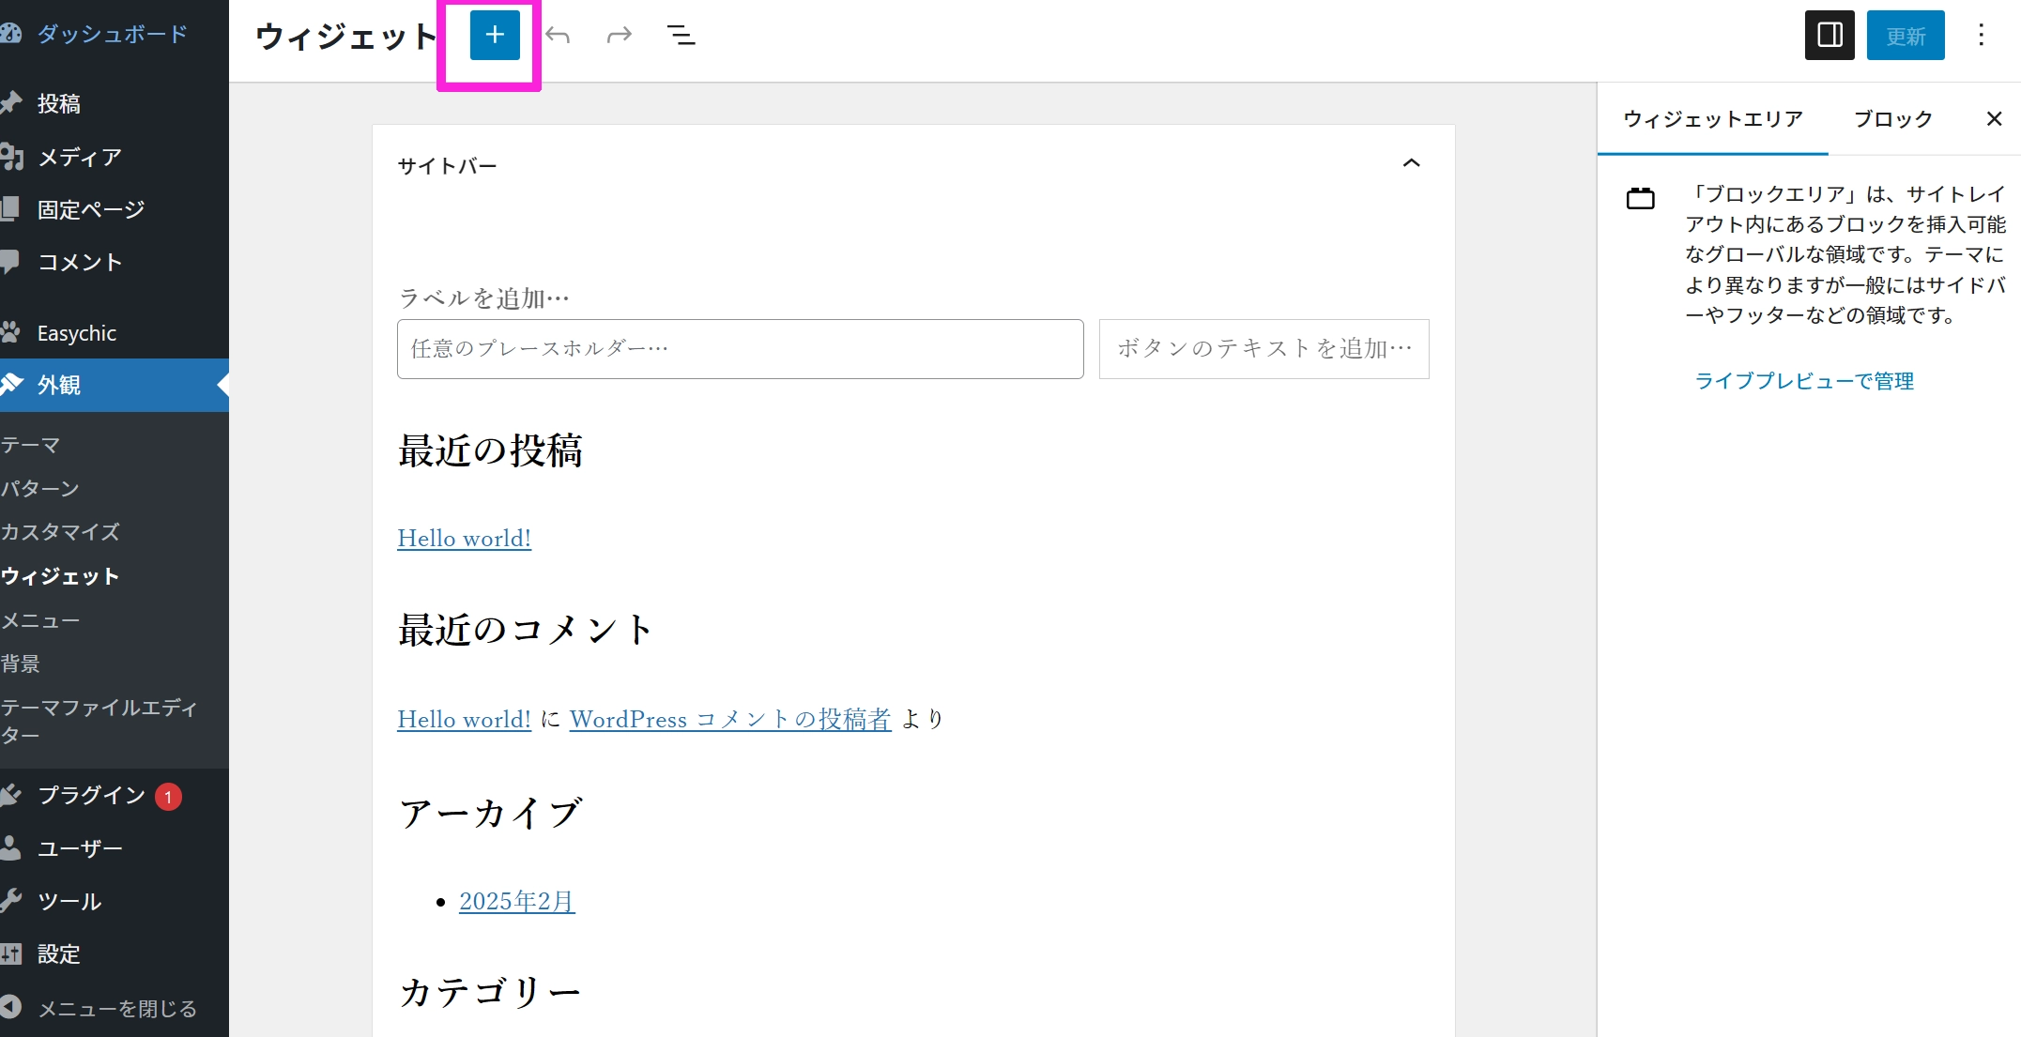Viewport: 2021px width, 1037px height.
Task: Open プラグイン menu with plugin icon
Action: click(x=91, y=795)
